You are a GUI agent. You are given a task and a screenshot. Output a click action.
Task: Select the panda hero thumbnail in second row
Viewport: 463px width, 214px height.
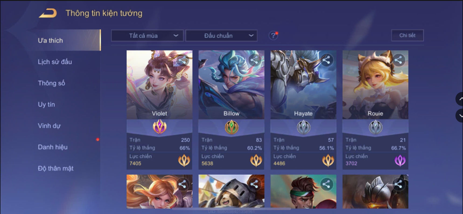231,191
